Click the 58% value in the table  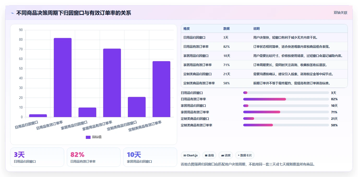(x=226, y=83)
